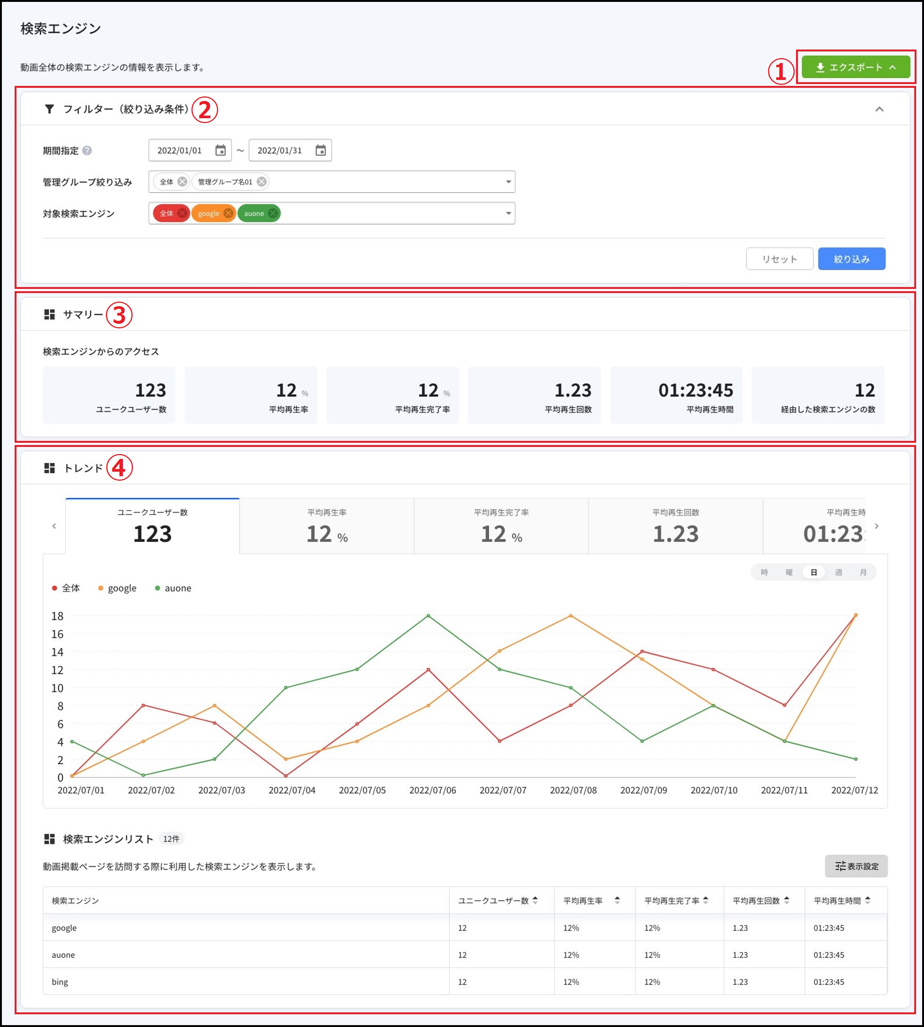Image resolution: width=924 pixels, height=1027 pixels.
Task: Click the red 全体 point on 2022/07/09
Action: coord(642,651)
